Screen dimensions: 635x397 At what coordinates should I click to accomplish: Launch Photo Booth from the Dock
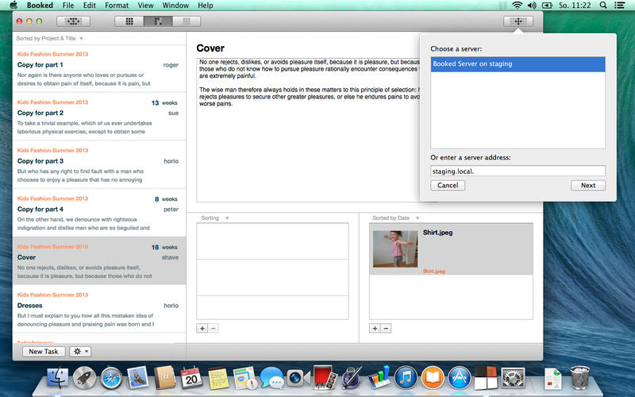[x=325, y=379]
